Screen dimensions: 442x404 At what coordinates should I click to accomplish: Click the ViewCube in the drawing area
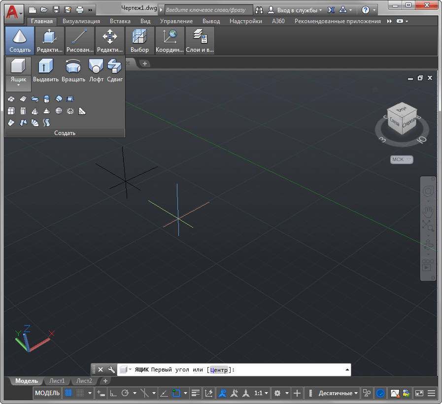pos(402,120)
